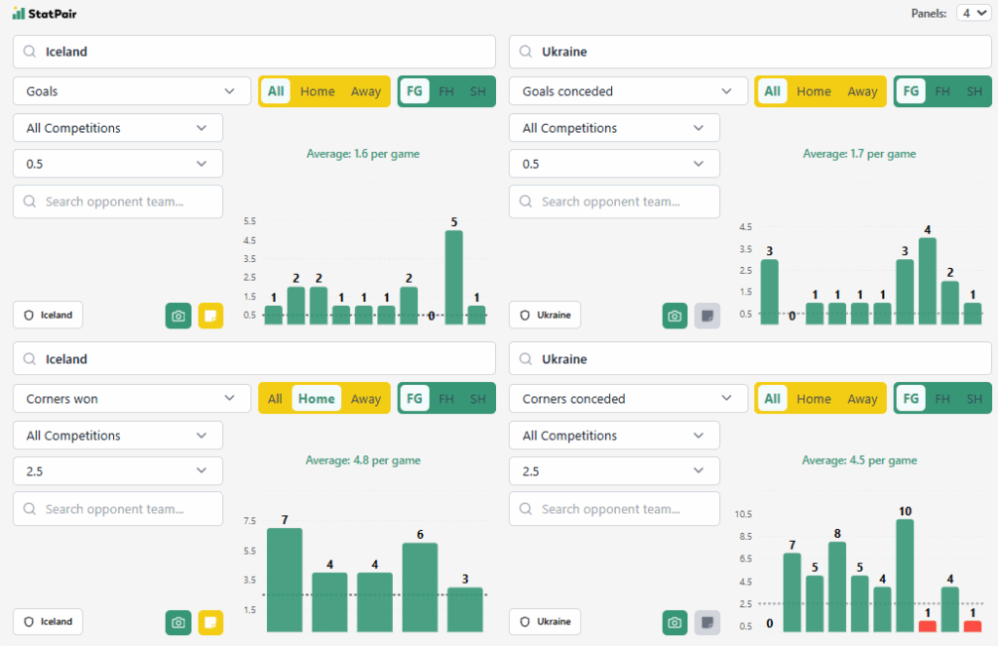The width and height of the screenshot is (998, 646).
Task: Select Away filter in Ukraine Goals conceded panel
Action: point(862,92)
